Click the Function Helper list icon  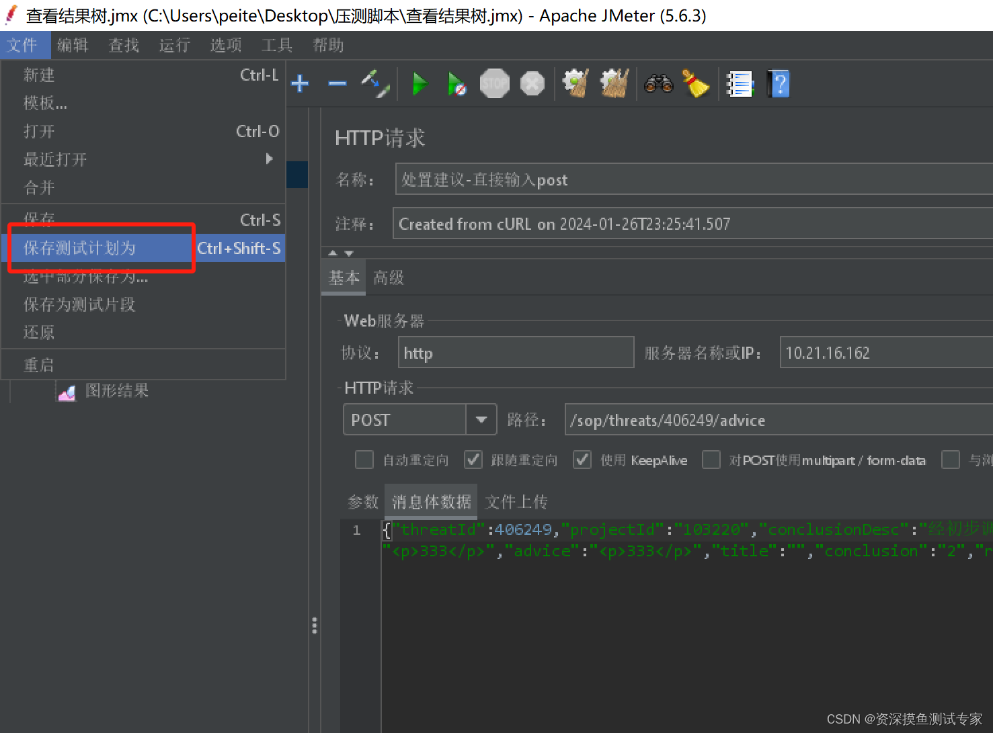tap(740, 84)
